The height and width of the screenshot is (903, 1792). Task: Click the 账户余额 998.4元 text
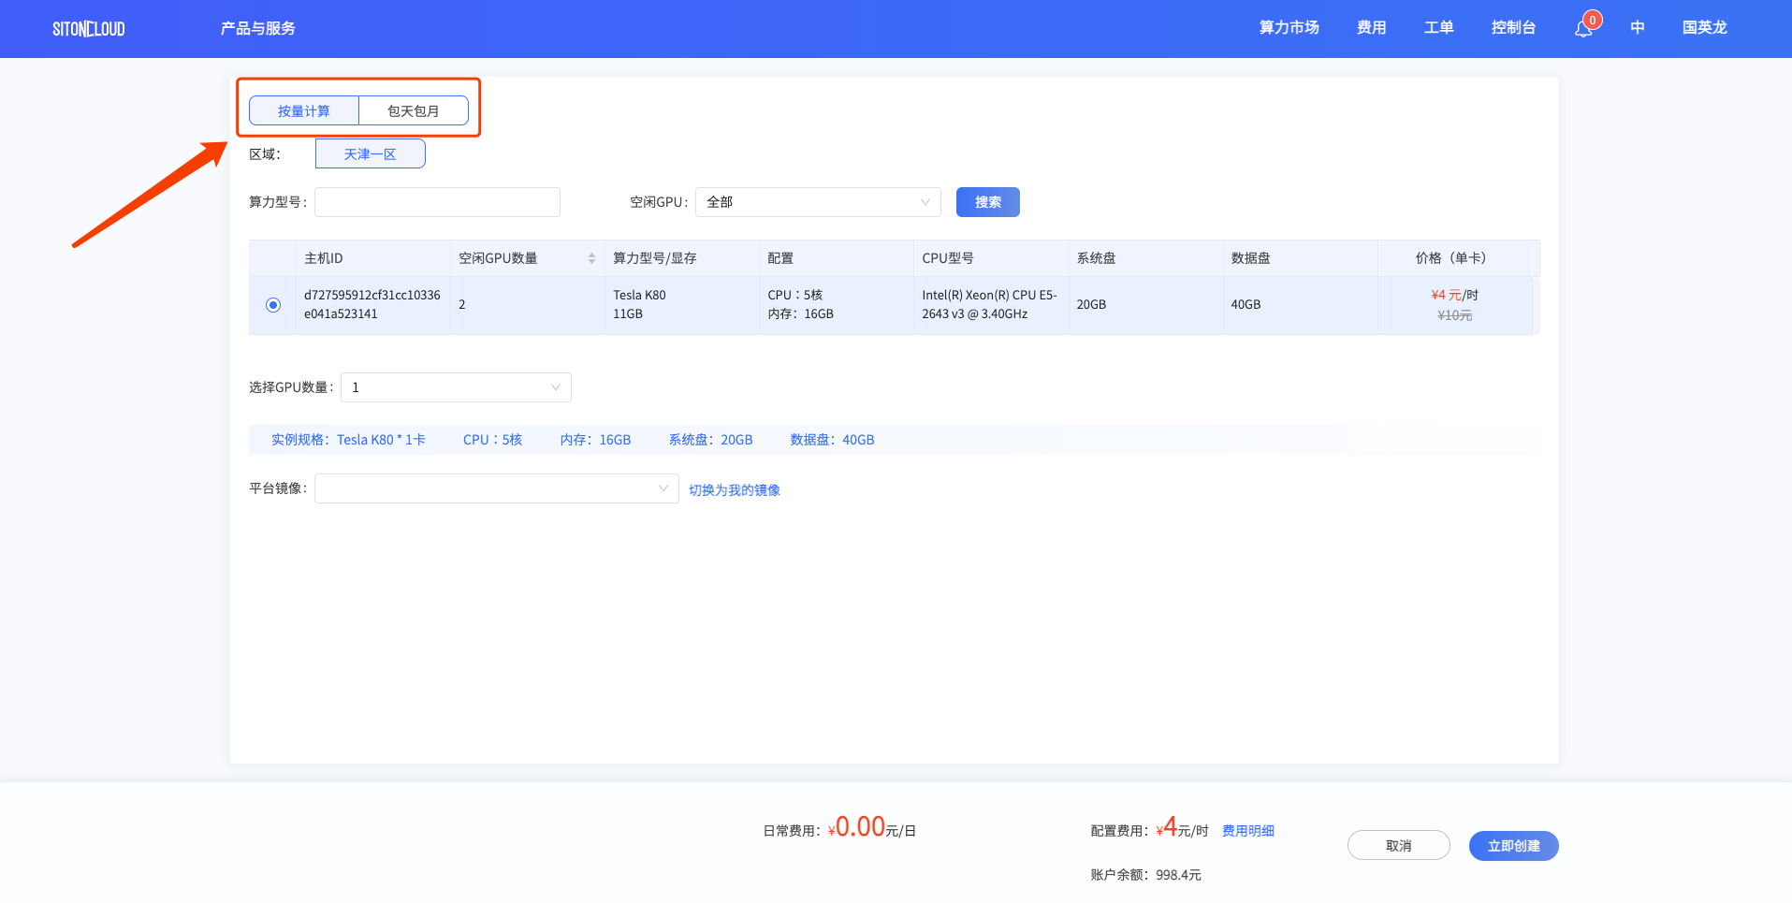[x=1145, y=875]
